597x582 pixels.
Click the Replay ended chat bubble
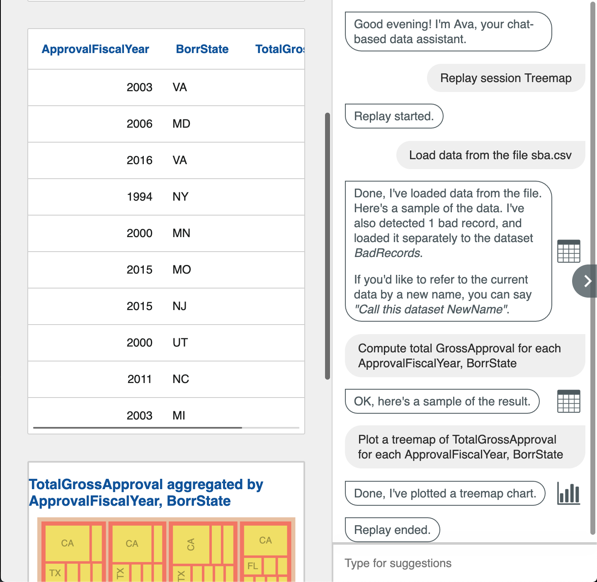(392, 530)
